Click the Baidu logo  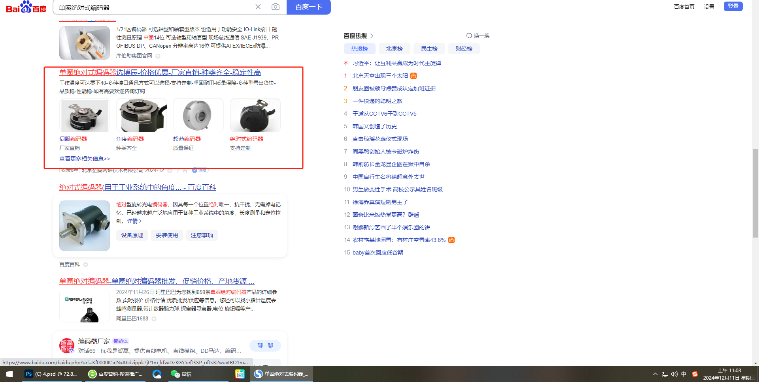coord(26,7)
